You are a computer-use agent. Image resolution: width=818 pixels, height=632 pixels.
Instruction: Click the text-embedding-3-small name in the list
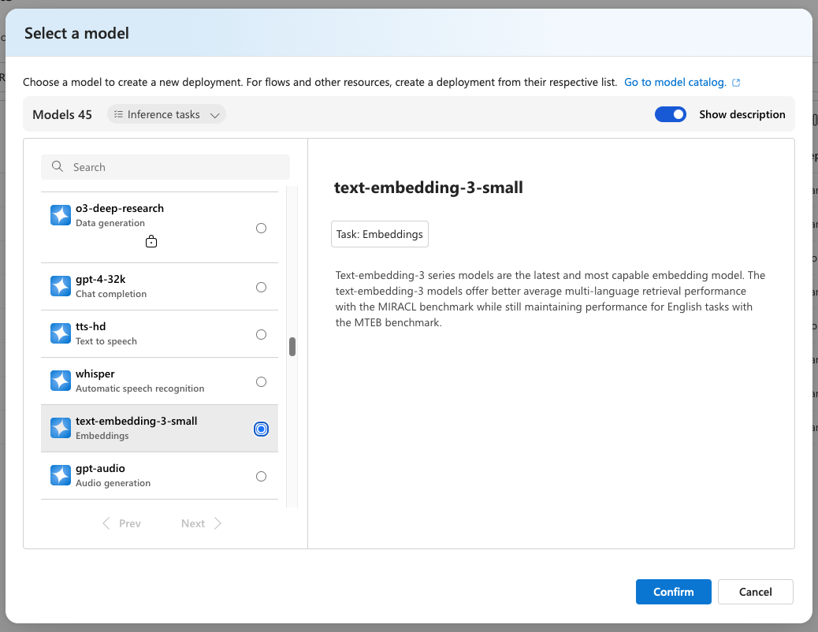(136, 421)
